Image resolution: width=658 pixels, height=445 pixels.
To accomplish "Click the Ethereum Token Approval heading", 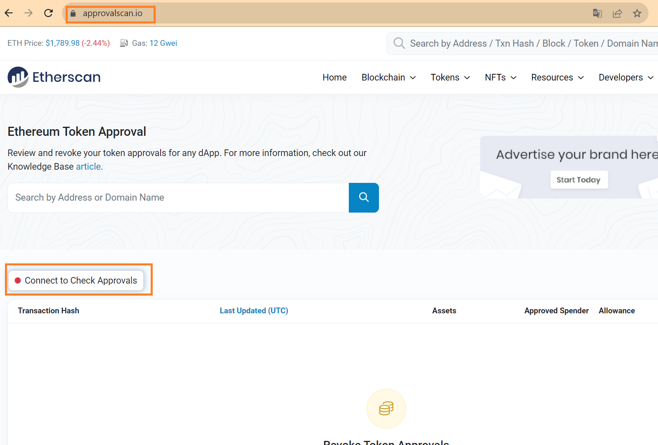I will pos(77,132).
